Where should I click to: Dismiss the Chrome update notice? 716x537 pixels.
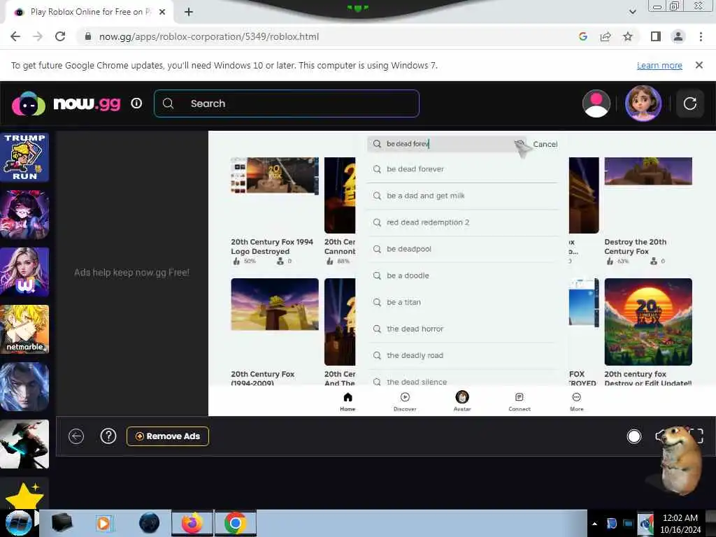699,65
